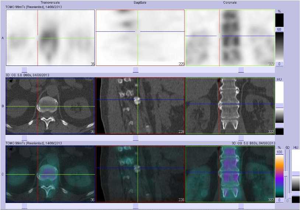Click slice slider thumb under SPECT coronal view
Viewport: 300px width, 210px height.
[x=241, y=70]
